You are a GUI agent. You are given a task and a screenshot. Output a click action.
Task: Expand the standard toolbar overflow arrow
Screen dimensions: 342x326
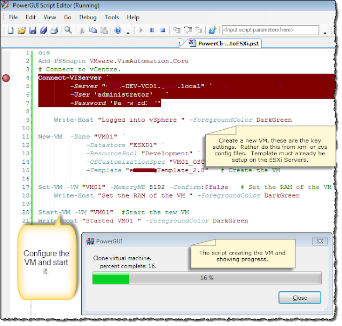point(128,33)
